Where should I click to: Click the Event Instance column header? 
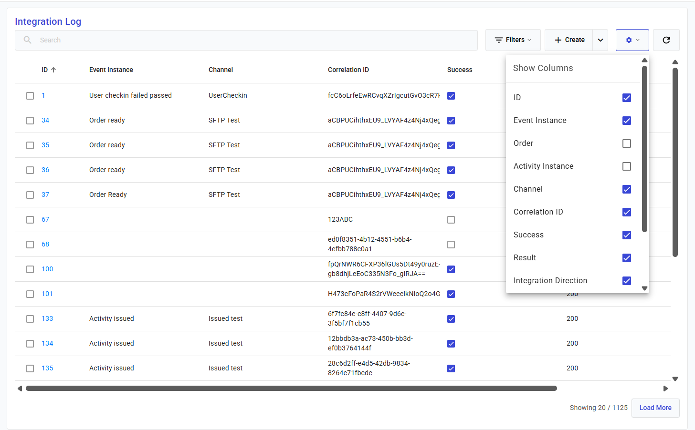click(x=111, y=70)
